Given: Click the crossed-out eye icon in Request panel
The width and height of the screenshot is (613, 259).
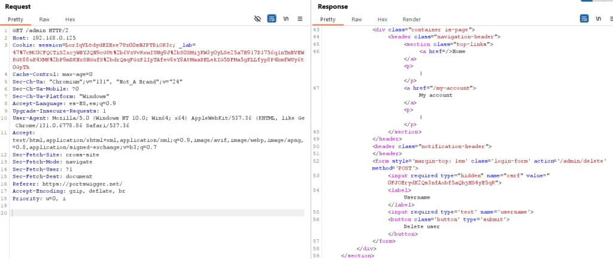Looking at the screenshot, I should [x=257, y=18].
